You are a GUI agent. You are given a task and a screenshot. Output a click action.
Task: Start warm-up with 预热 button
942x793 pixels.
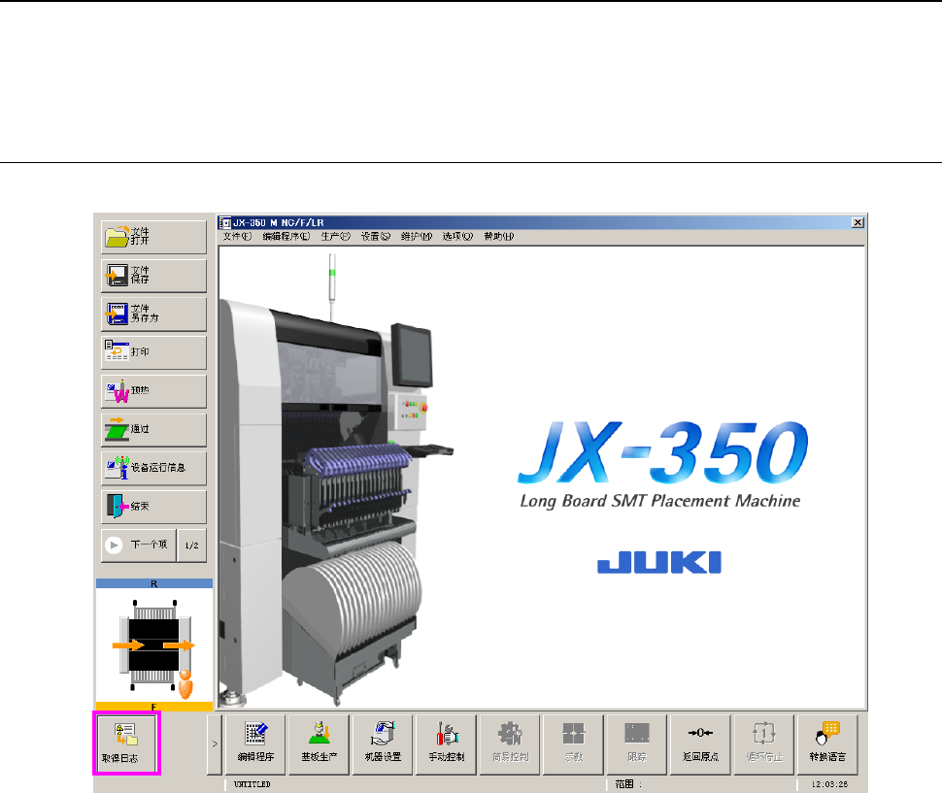coord(153,391)
